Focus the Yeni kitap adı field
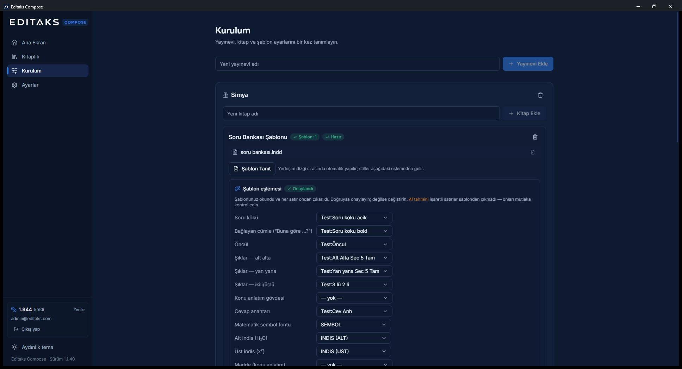This screenshot has width=682, height=369. [361, 113]
